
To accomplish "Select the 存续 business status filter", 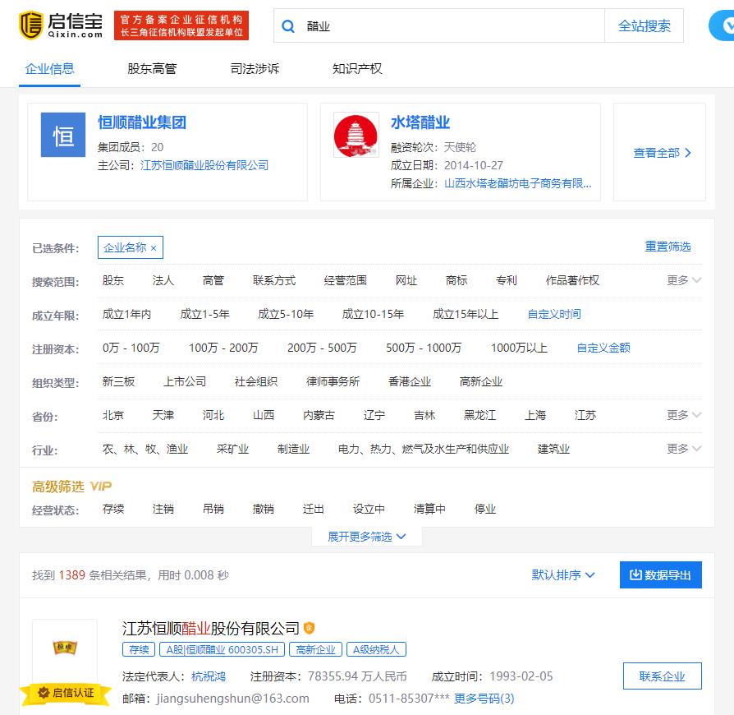I will pos(113,509).
